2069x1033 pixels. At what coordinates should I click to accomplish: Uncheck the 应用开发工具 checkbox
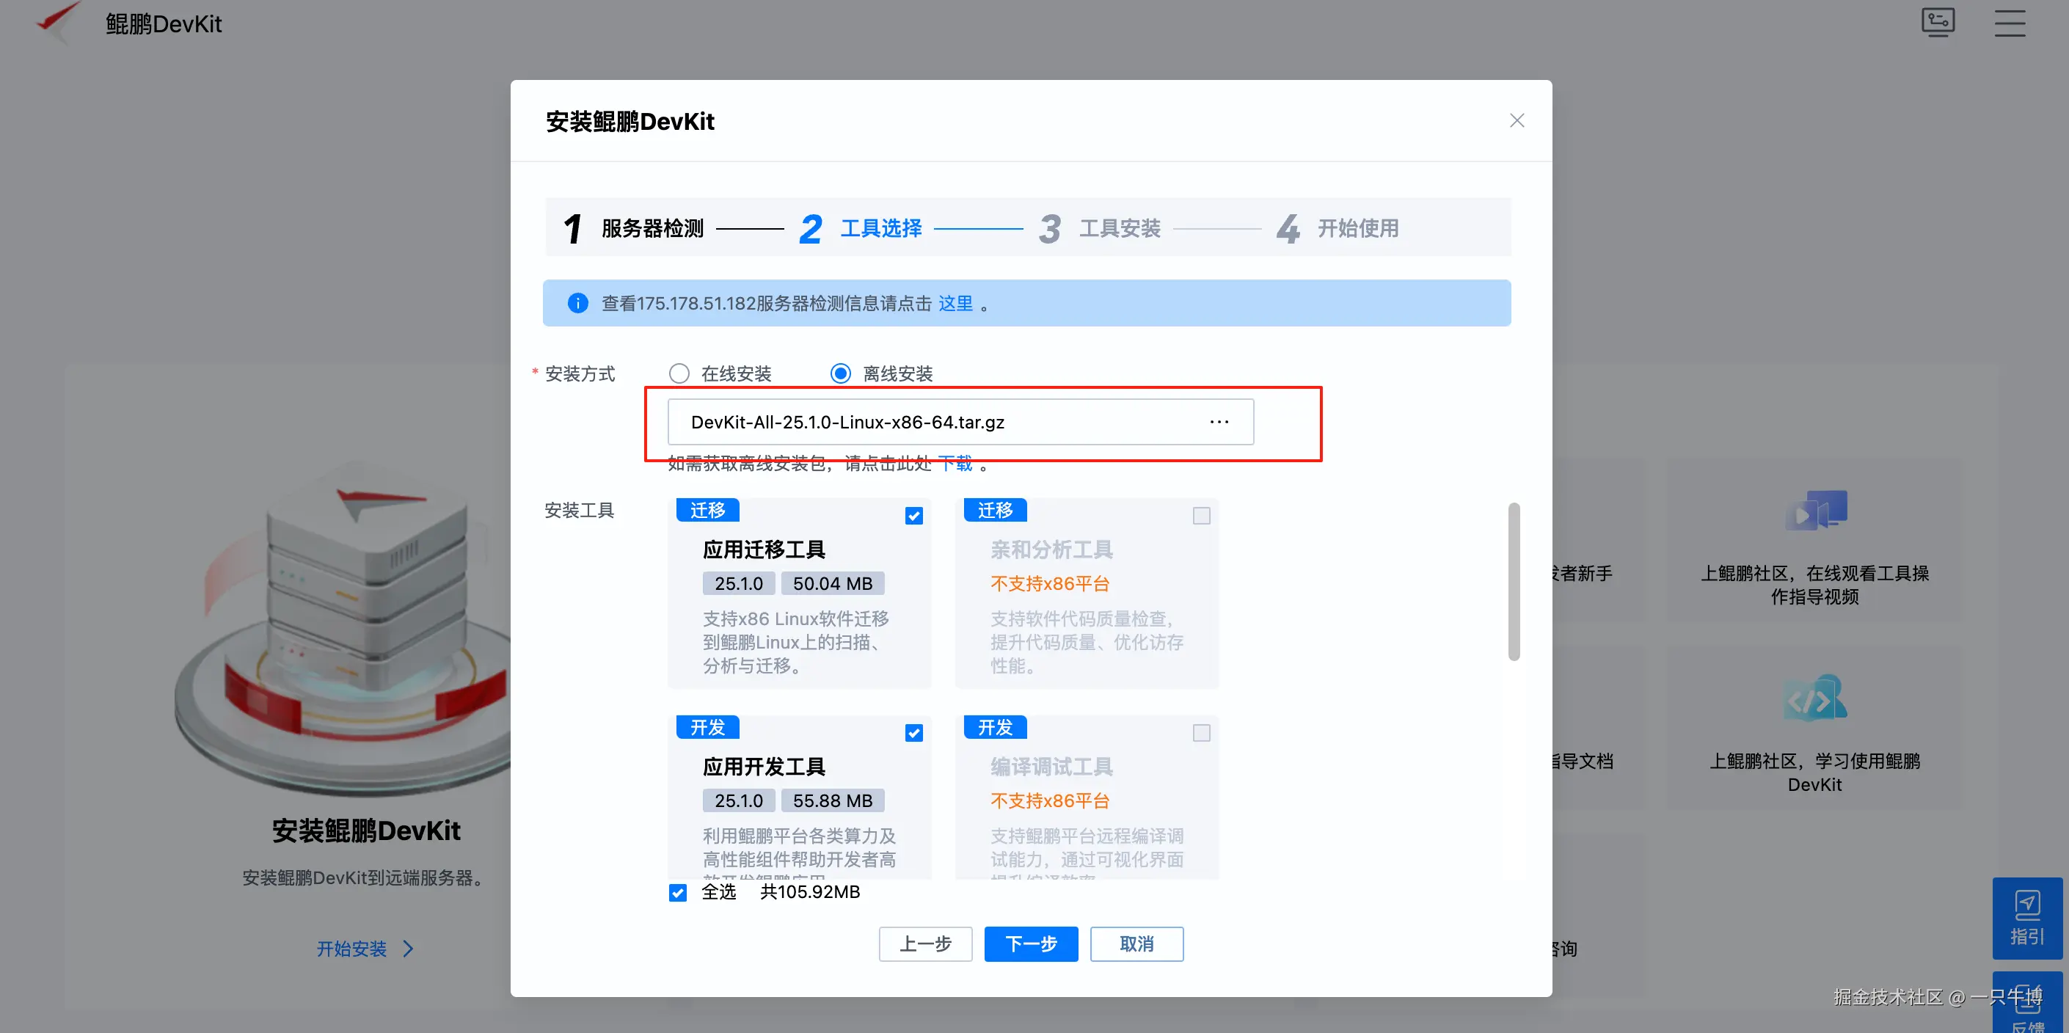(913, 733)
